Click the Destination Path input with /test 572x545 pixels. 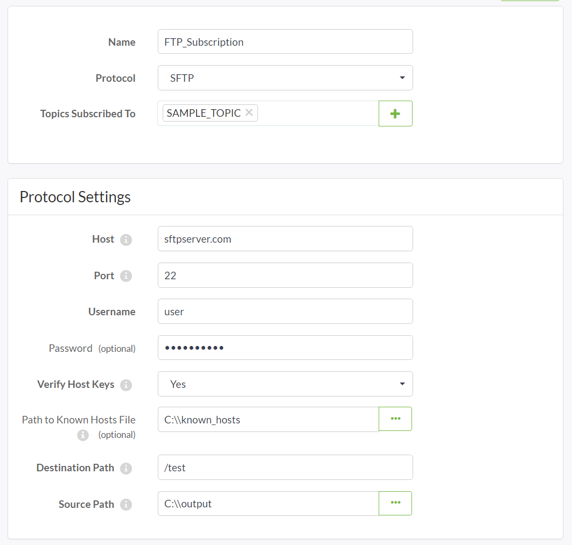(x=285, y=468)
